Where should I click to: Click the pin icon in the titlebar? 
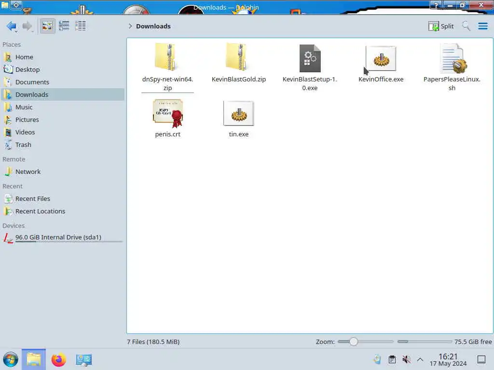16,5
